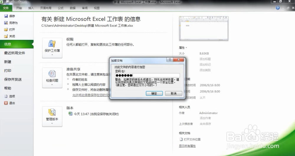The image size is (295, 156).
Task: Open the File (文件) tab
Action: tap(6, 8)
